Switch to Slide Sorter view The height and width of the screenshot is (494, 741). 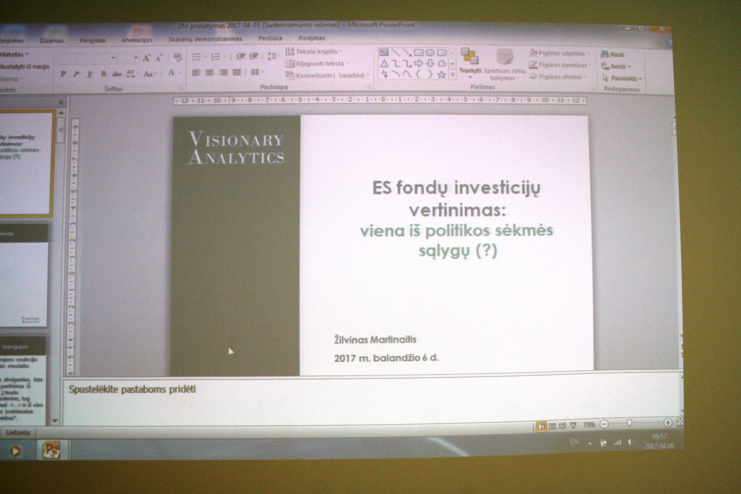pos(552,426)
